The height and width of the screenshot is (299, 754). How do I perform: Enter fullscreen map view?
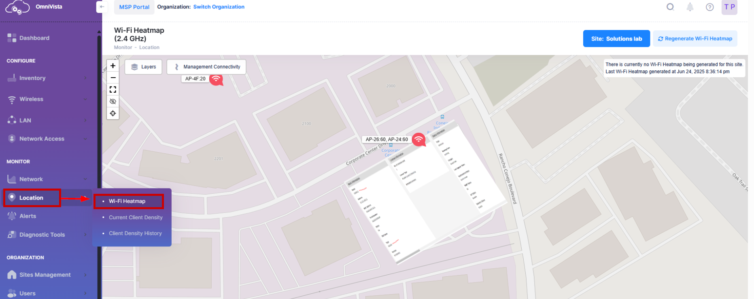113,89
